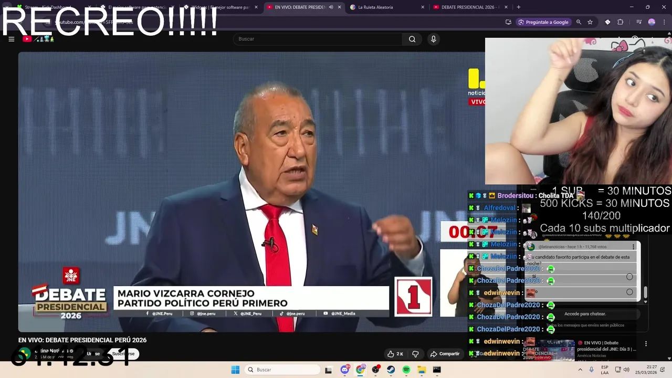Open the poll post three-dot menu
The height and width of the screenshot is (378, 672).
point(633,247)
